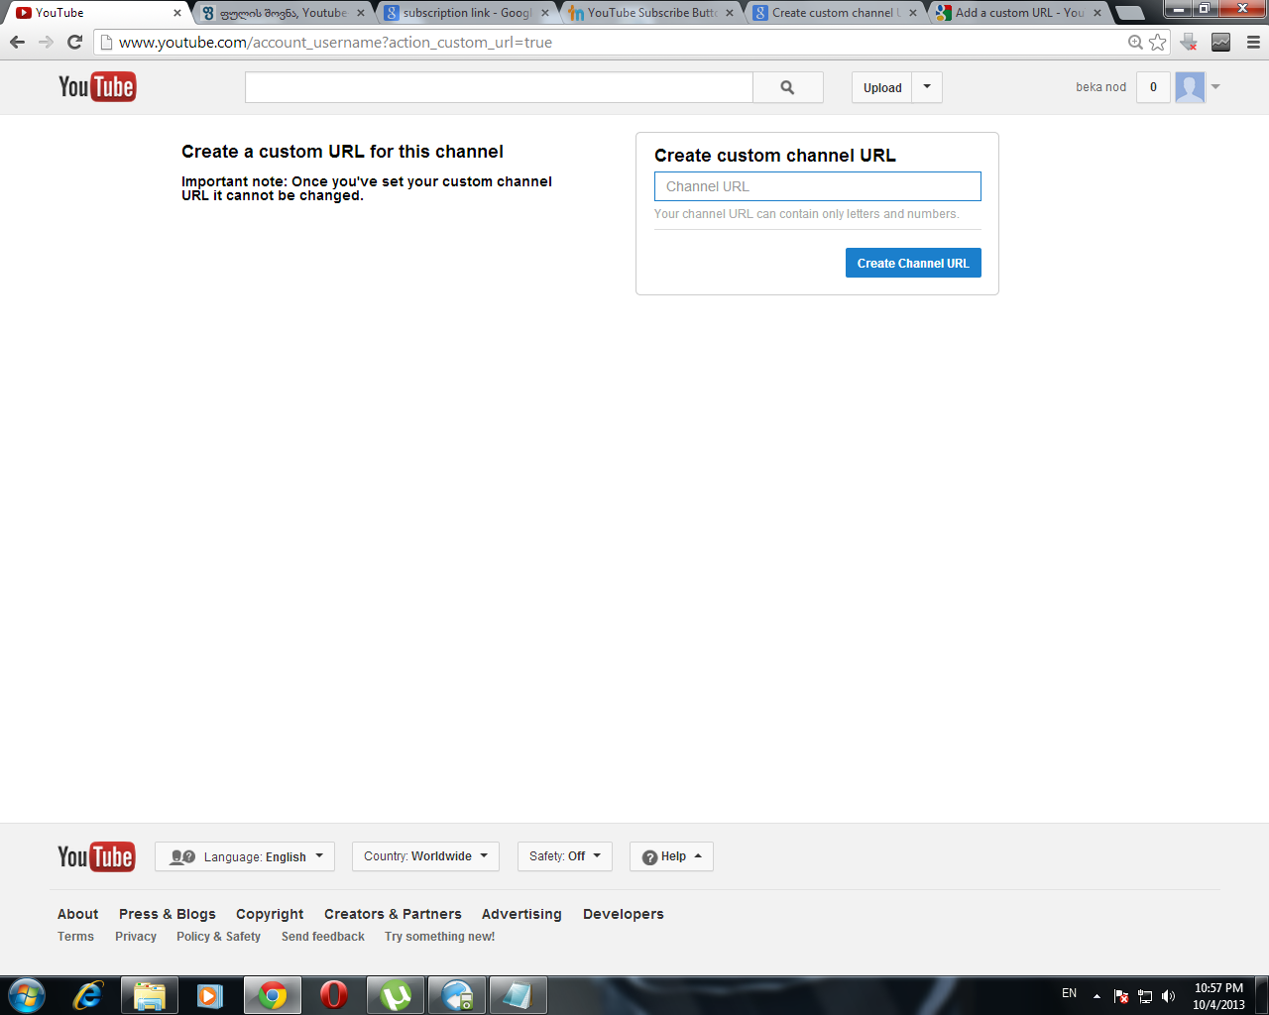Open the Developers footer link
The width and height of the screenshot is (1269, 1015).
(x=624, y=914)
